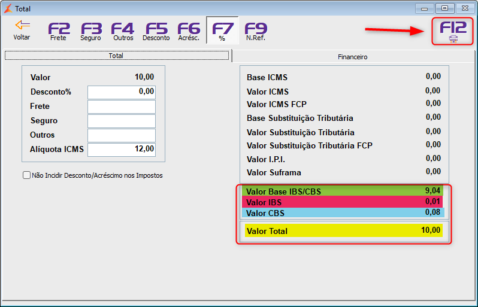Select the Outros text field

122,135
